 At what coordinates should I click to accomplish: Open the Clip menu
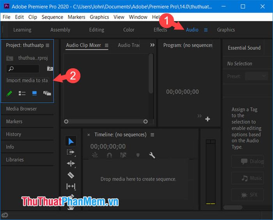tap(32, 17)
